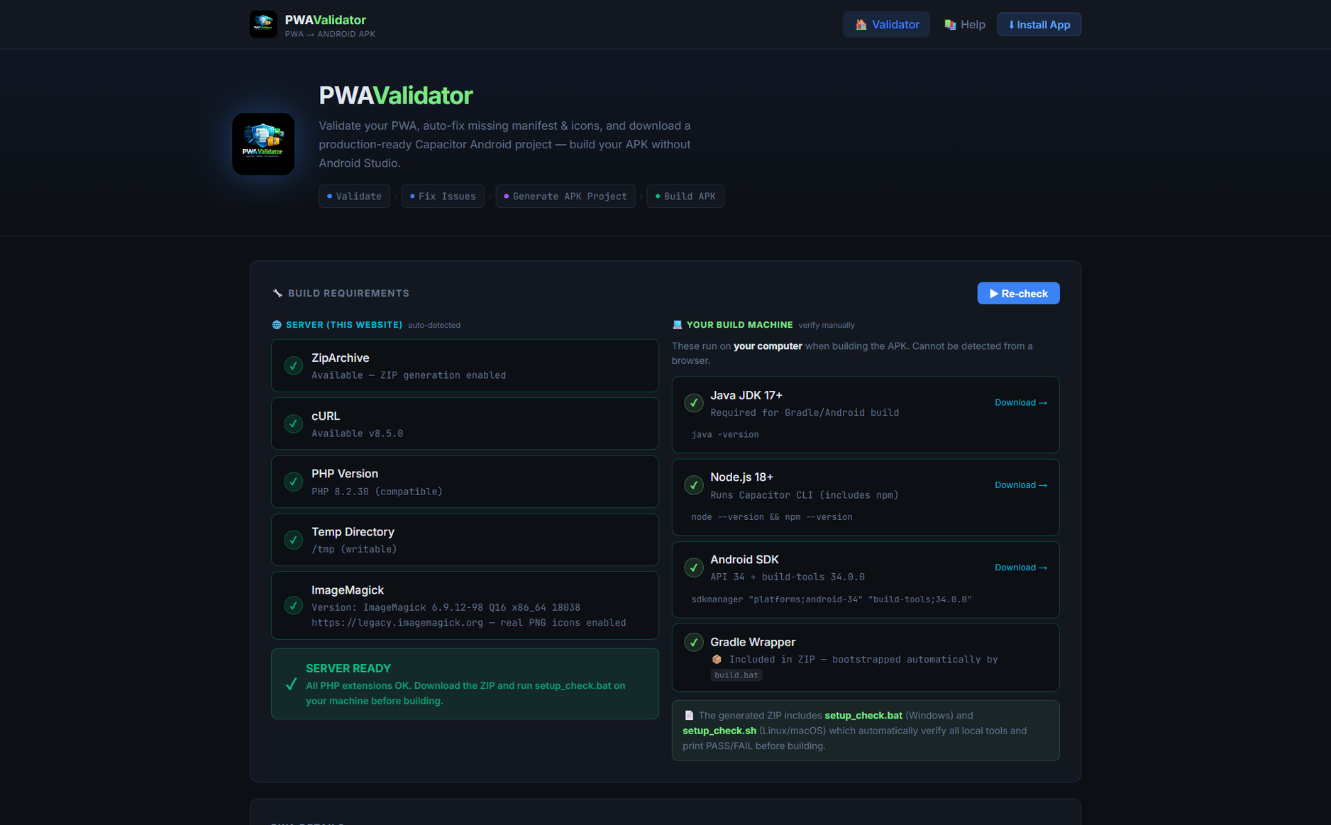Click the 'auto-detected' label
Image resolution: width=1331 pixels, height=825 pixels.
click(x=433, y=326)
